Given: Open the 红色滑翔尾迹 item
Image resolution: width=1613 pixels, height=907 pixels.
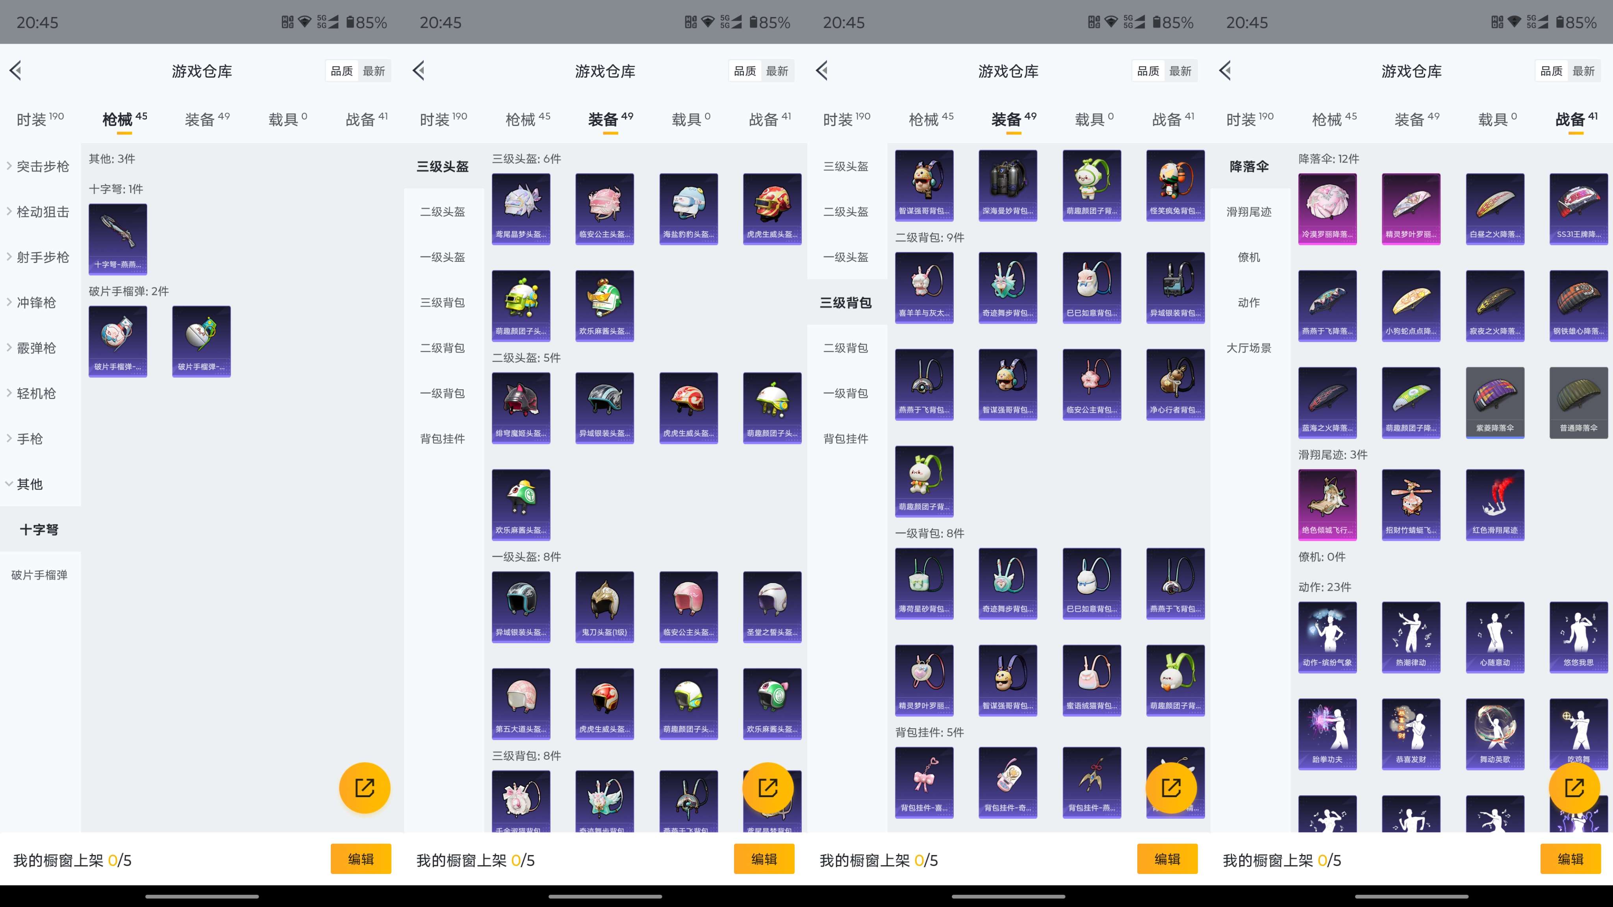Looking at the screenshot, I should point(1494,505).
